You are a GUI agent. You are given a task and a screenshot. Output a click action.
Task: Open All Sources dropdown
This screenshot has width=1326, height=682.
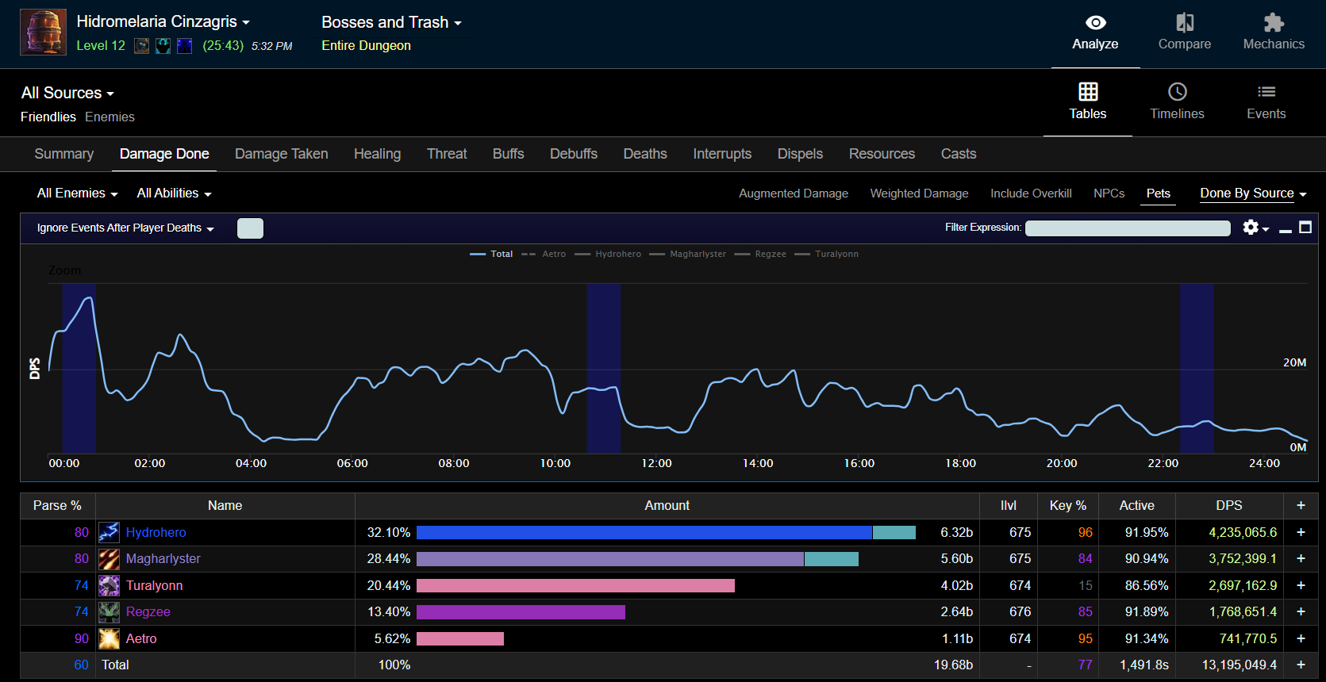(x=67, y=93)
